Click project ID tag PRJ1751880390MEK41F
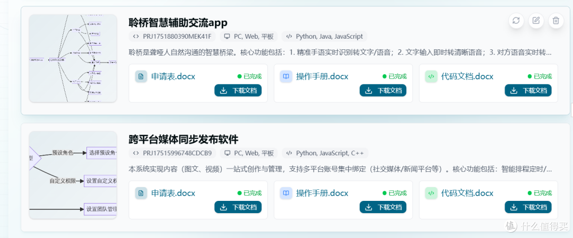Viewport: 573px width, 238px height. point(172,36)
